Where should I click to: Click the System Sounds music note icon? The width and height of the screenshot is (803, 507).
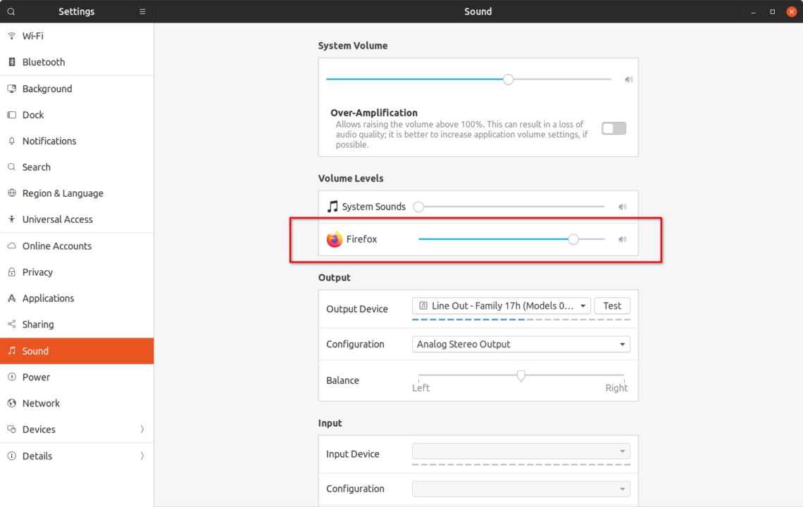pyautogui.click(x=333, y=207)
